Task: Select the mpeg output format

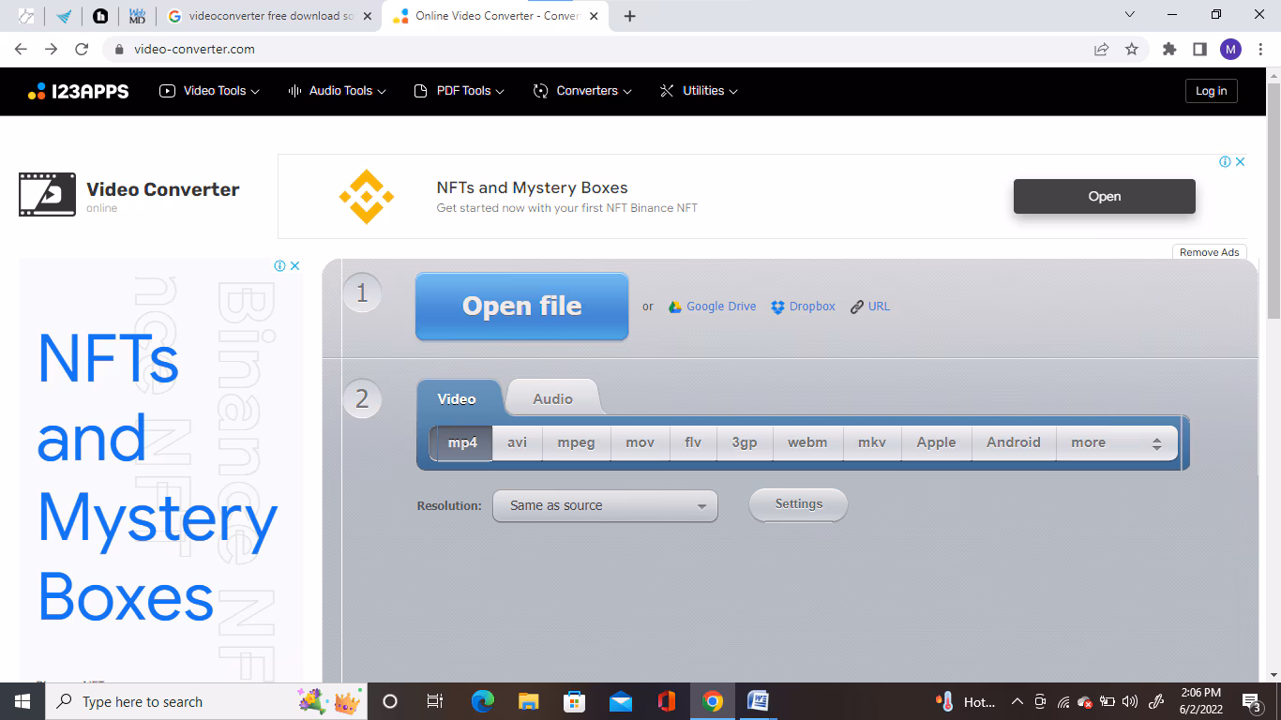Action: (576, 442)
